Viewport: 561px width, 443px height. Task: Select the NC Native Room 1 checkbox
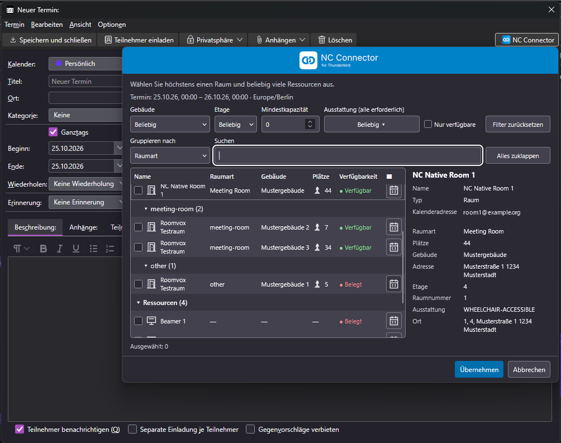point(138,190)
